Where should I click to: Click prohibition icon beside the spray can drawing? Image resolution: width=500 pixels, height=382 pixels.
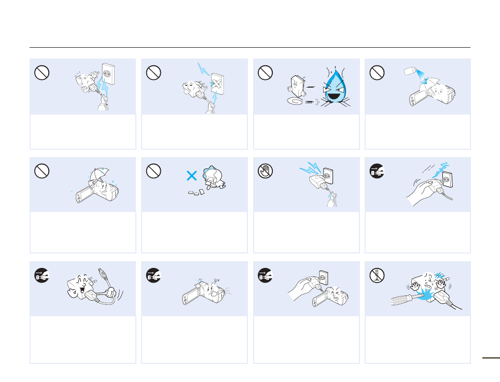click(x=377, y=73)
